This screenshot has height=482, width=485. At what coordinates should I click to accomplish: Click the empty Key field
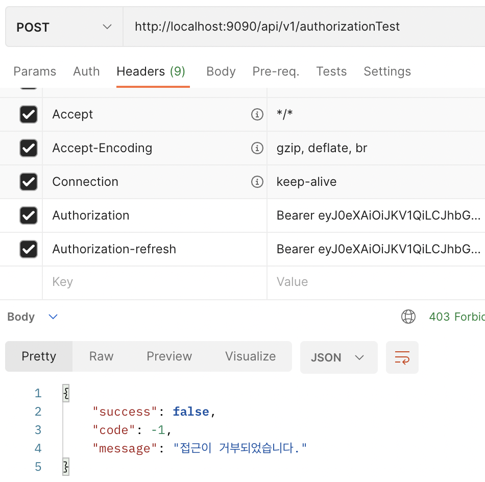pyautogui.click(x=153, y=282)
